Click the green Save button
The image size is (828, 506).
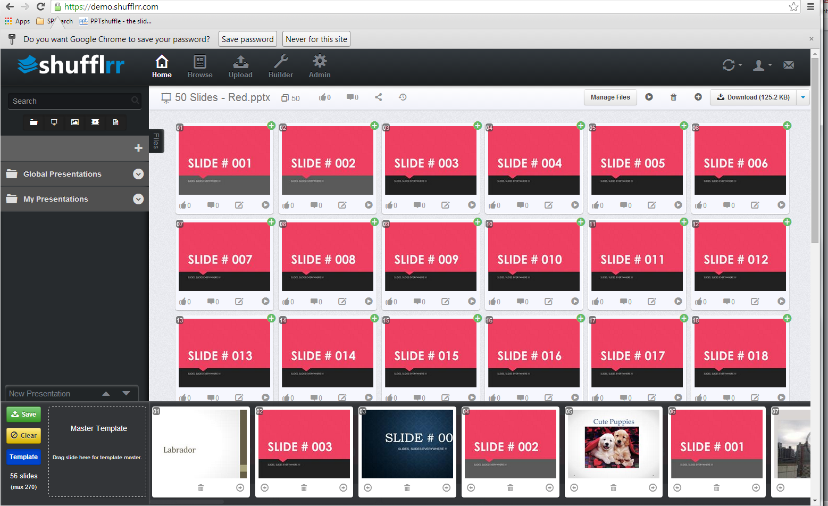[24, 414]
